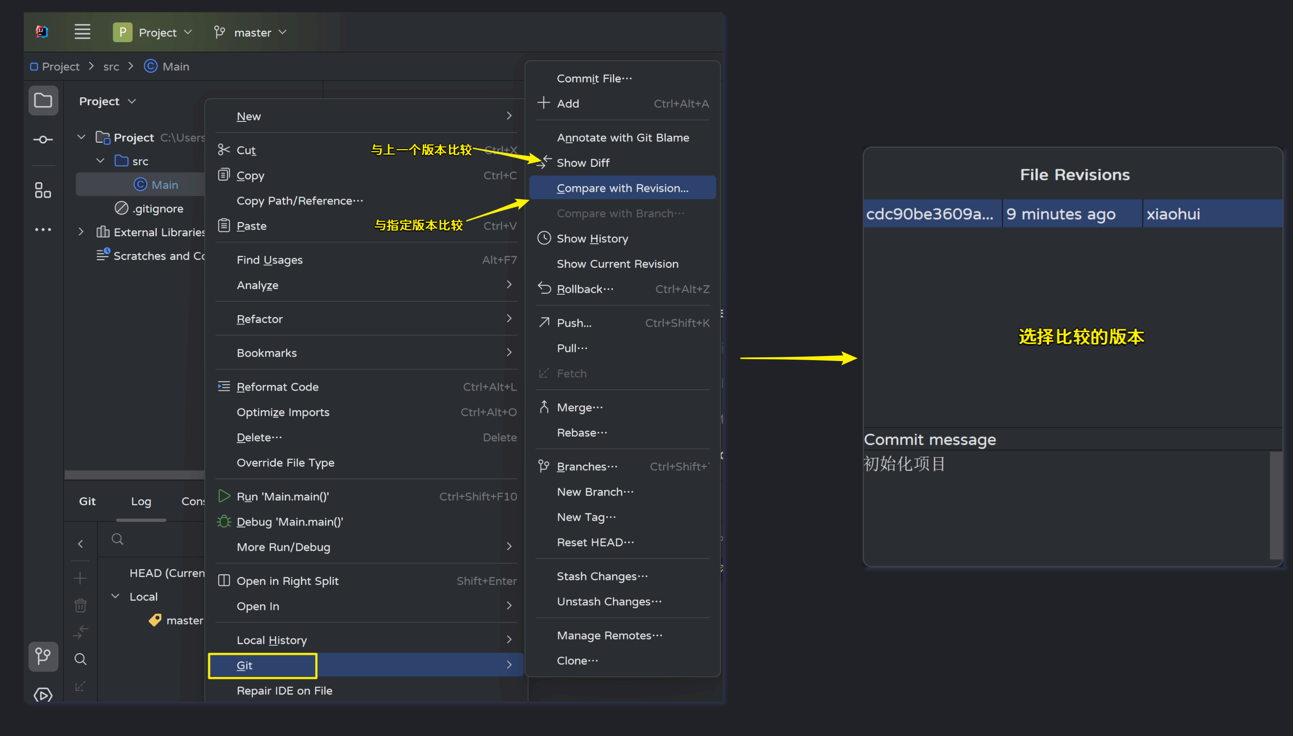Click the new branch plus icon
The height and width of the screenshot is (736, 1293).
(80, 578)
